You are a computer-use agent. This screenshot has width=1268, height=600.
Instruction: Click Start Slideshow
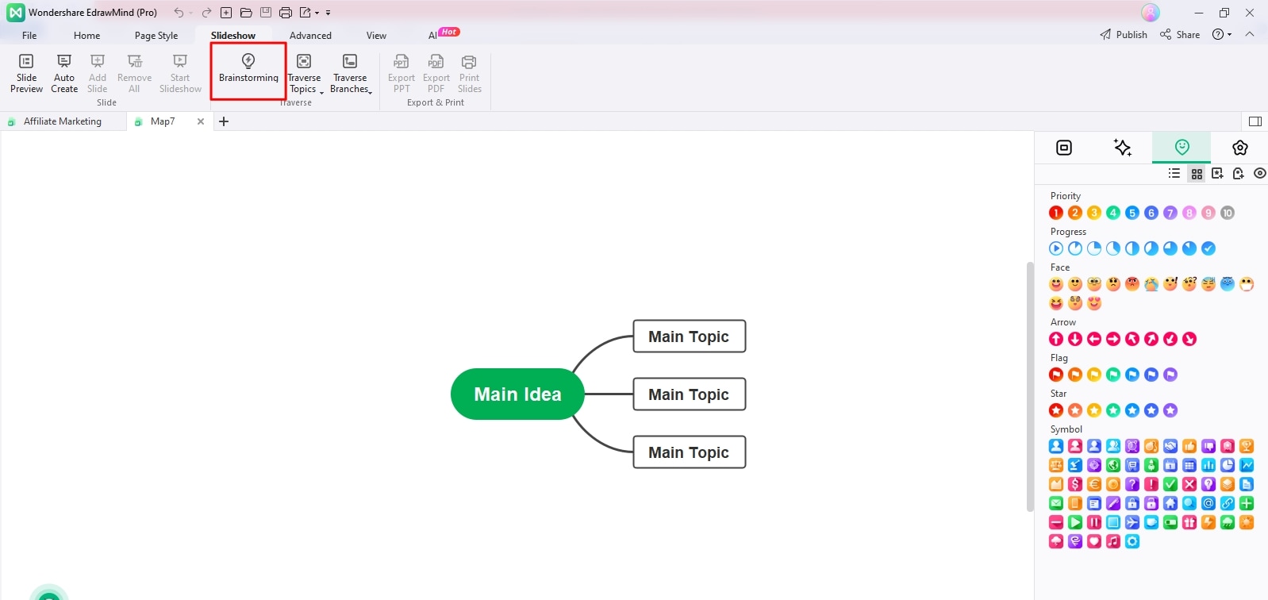pos(180,73)
